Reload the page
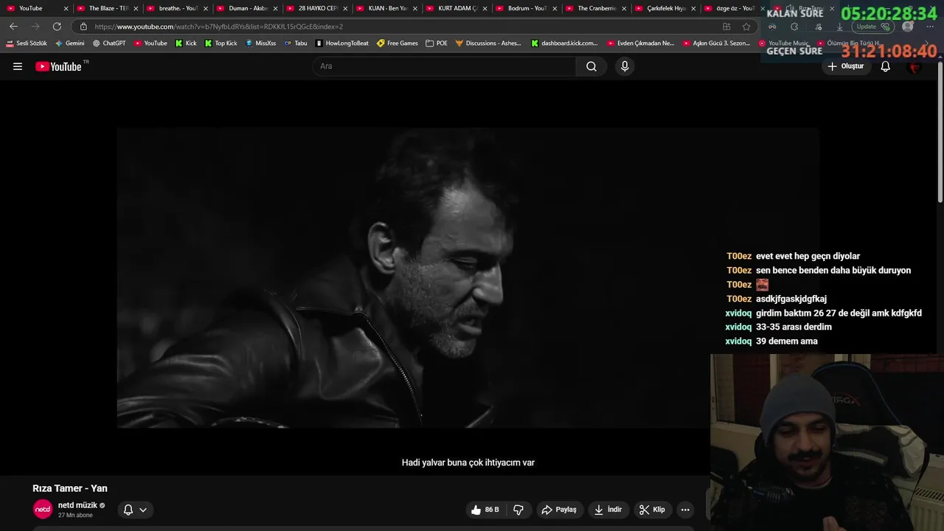The image size is (944, 531). (x=57, y=27)
